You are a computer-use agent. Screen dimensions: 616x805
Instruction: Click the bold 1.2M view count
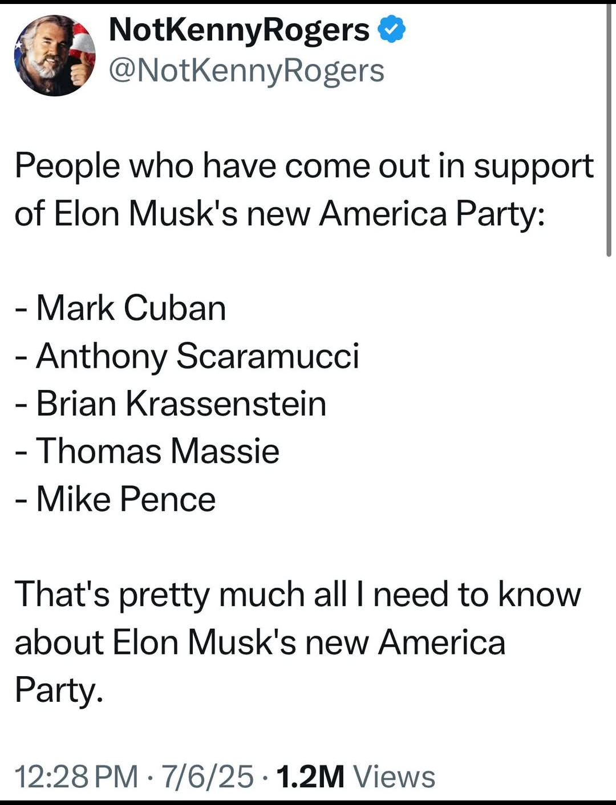(310, 776)
